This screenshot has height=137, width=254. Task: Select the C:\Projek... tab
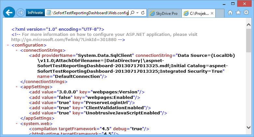click(x=195, y=14)
